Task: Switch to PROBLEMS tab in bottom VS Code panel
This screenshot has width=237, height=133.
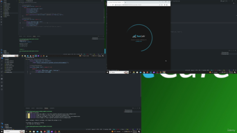Action: (x=28, y=108)
